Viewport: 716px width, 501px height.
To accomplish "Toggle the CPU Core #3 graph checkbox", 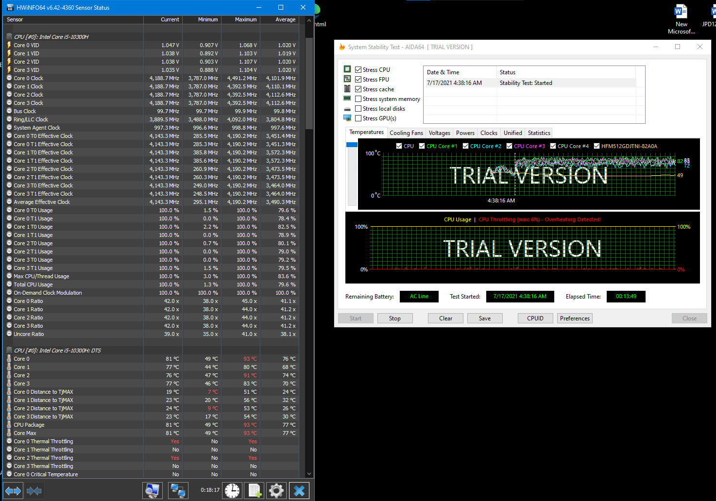I will [509, 146].
